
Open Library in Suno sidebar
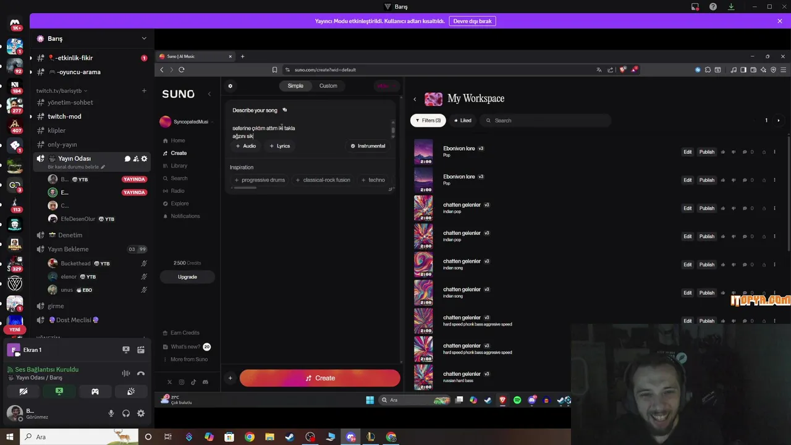tap(179, 166)
